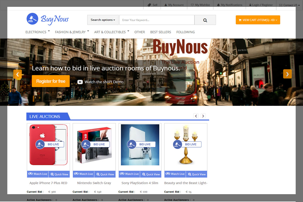Click Bid Live gavel on Nintendo Switch
This screenshot has width=303, height=202.
86,144
